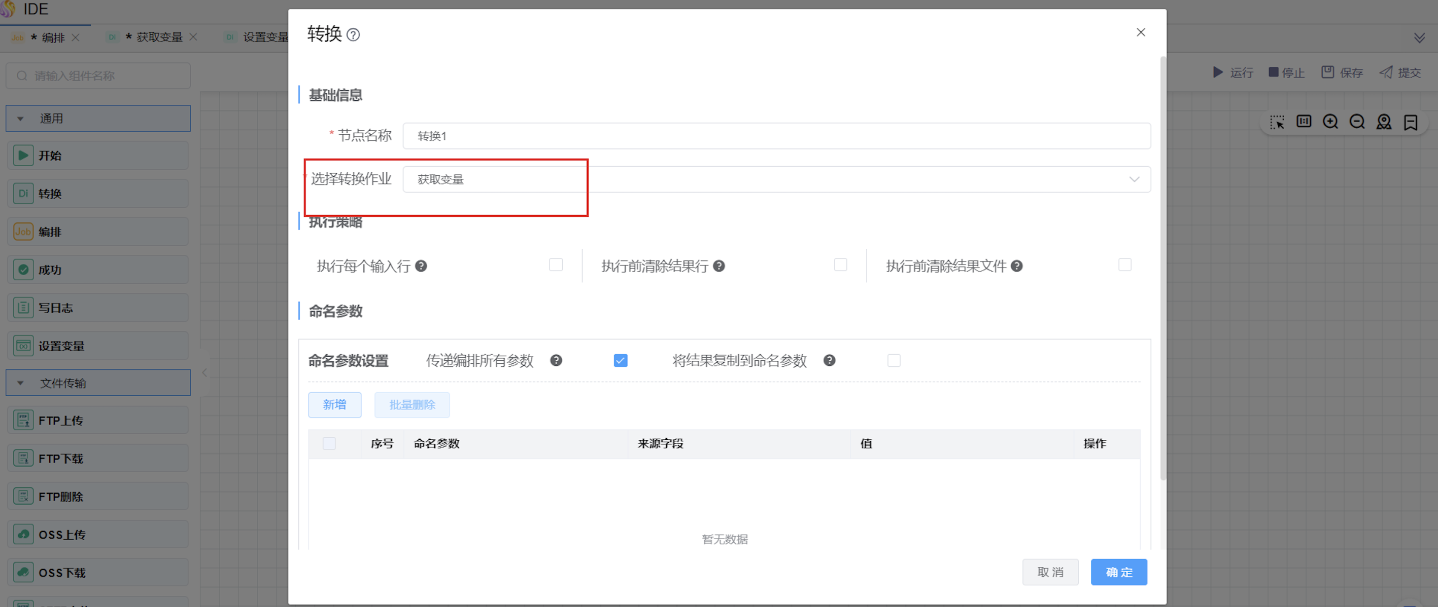Confirm dialog with 确定 button

coord(1119,572)
